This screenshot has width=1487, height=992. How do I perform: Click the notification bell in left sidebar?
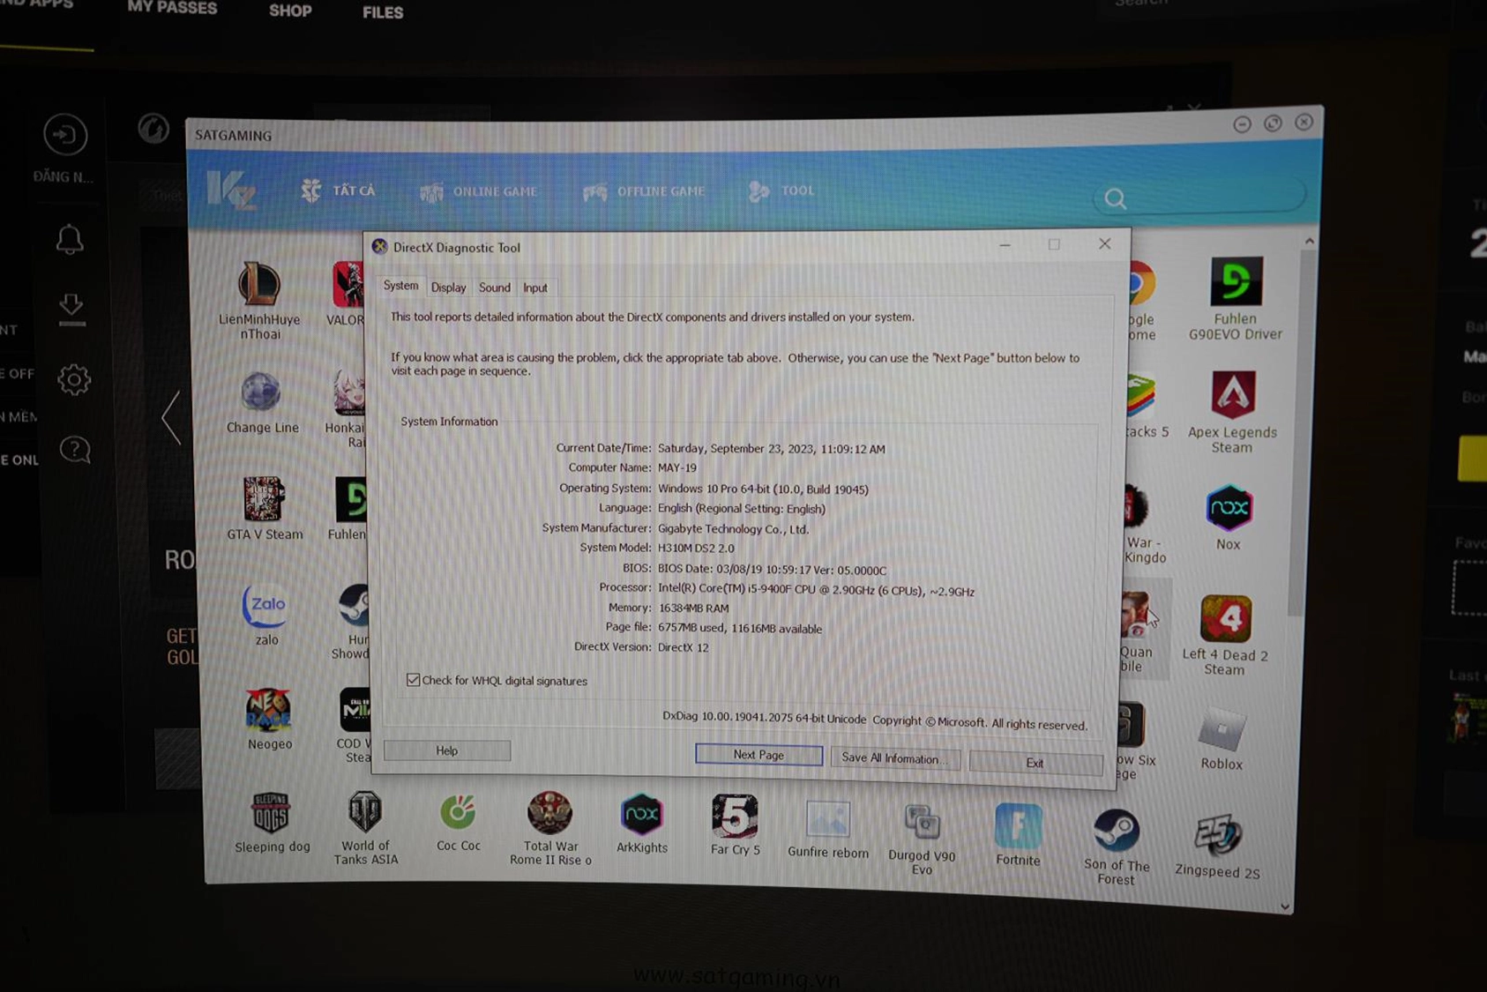click(x=70, y=239)
